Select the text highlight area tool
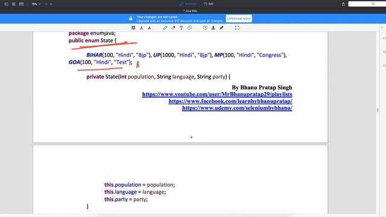Screen dimensions: 386x217 (133, 28)
